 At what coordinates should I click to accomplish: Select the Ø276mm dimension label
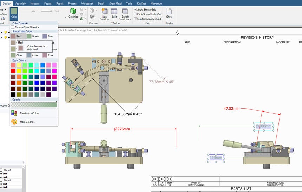coord(122,129)
